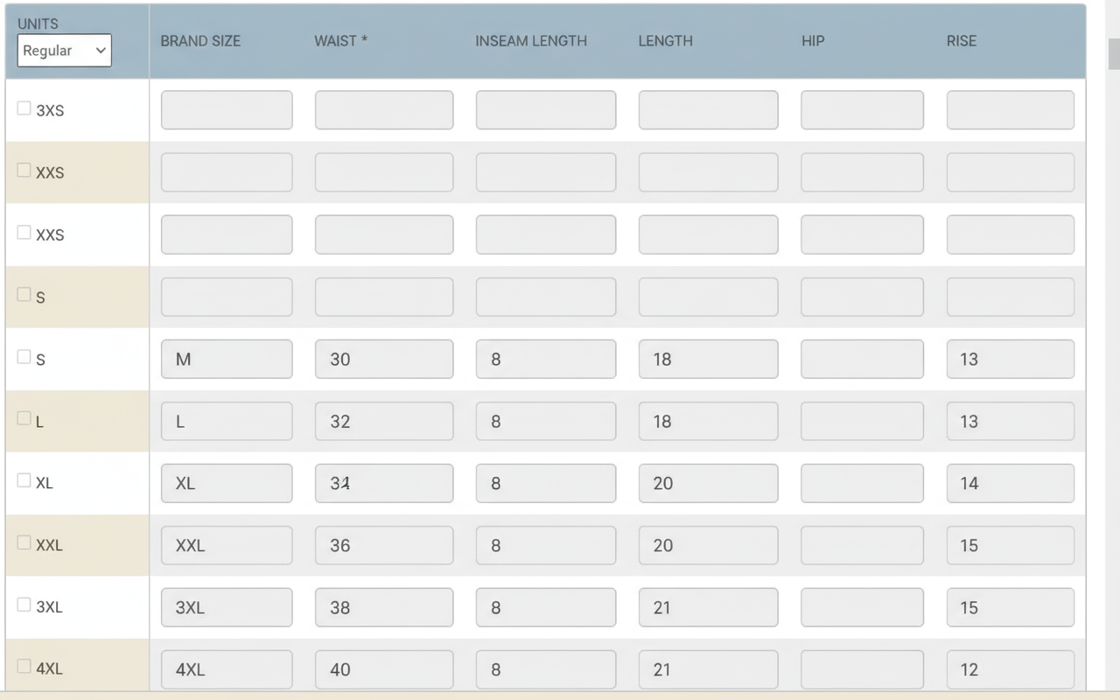This screenshot has width=1120, height=700.
Task: Focus the empty hip field in the 4XL row
Action: click(x=862, y=669)
